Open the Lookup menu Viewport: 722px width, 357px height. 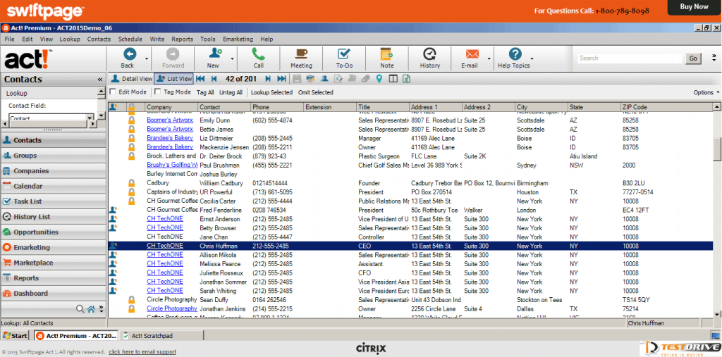[70, 39]
